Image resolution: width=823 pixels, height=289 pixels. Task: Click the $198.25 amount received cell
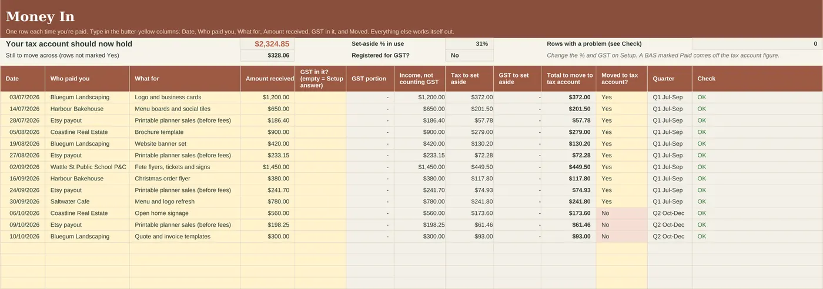[267, 225]
